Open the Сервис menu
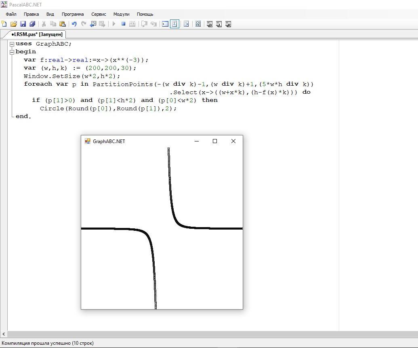This screenshot has width=418, height=348. pyautogui.click(x=99, y=14)
